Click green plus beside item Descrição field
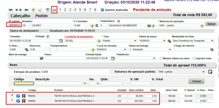The width and height of the screenshot is (219, 108). (85, 83)
